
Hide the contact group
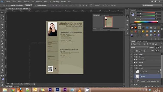coord(132,68)
